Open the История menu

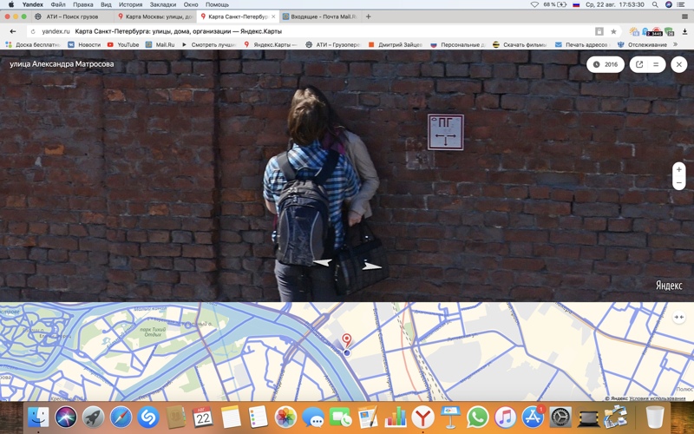pos(130,4)
